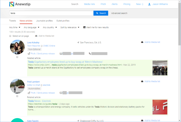This screenshot has width=181, height=122.
Task: Click phone icon in Lora Kolodny's row
Action: [90, 54]
